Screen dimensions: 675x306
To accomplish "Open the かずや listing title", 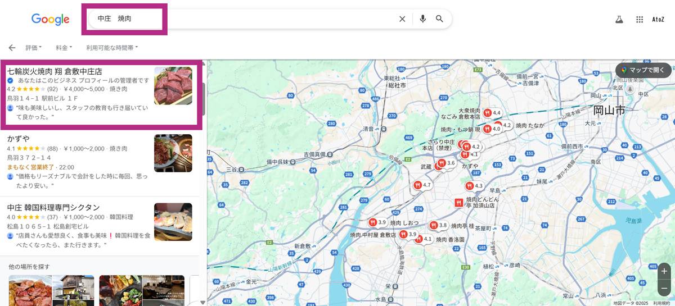I will pos(19,139).
